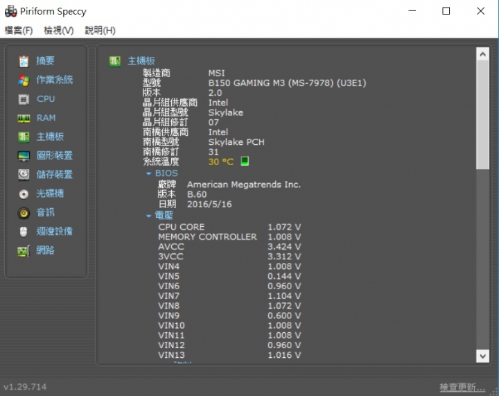
Task: Click the 檢查更新 check updates link
Action: pos(462,387)
